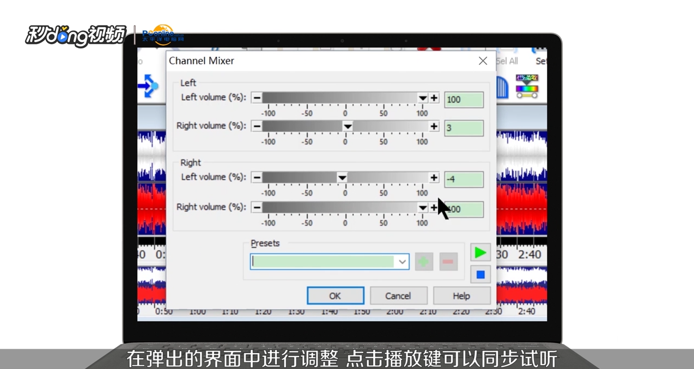Image resolution: width=694 pixels, height=369 pixels.
Task: Click Left channel Left volume slider thumb
Action: click(422, 98)
